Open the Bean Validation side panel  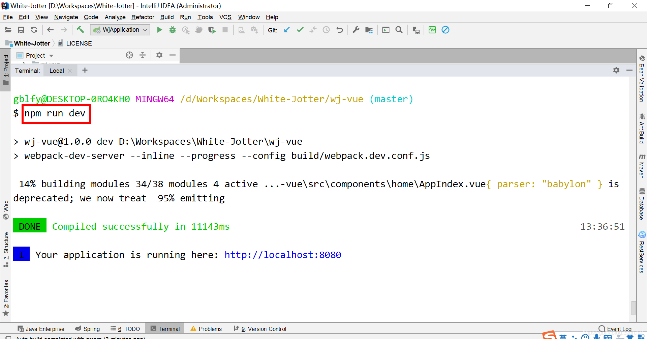tap(642, 79)
